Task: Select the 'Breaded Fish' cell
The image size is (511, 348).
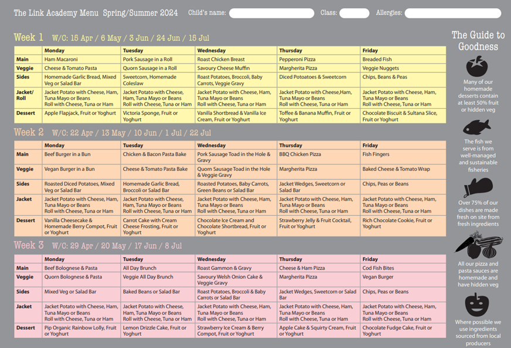Action: pos(403,59)
